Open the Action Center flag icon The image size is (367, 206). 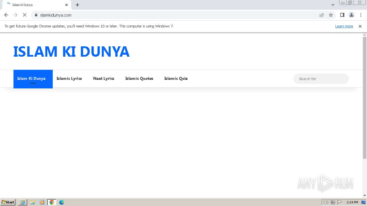point(340,202)
